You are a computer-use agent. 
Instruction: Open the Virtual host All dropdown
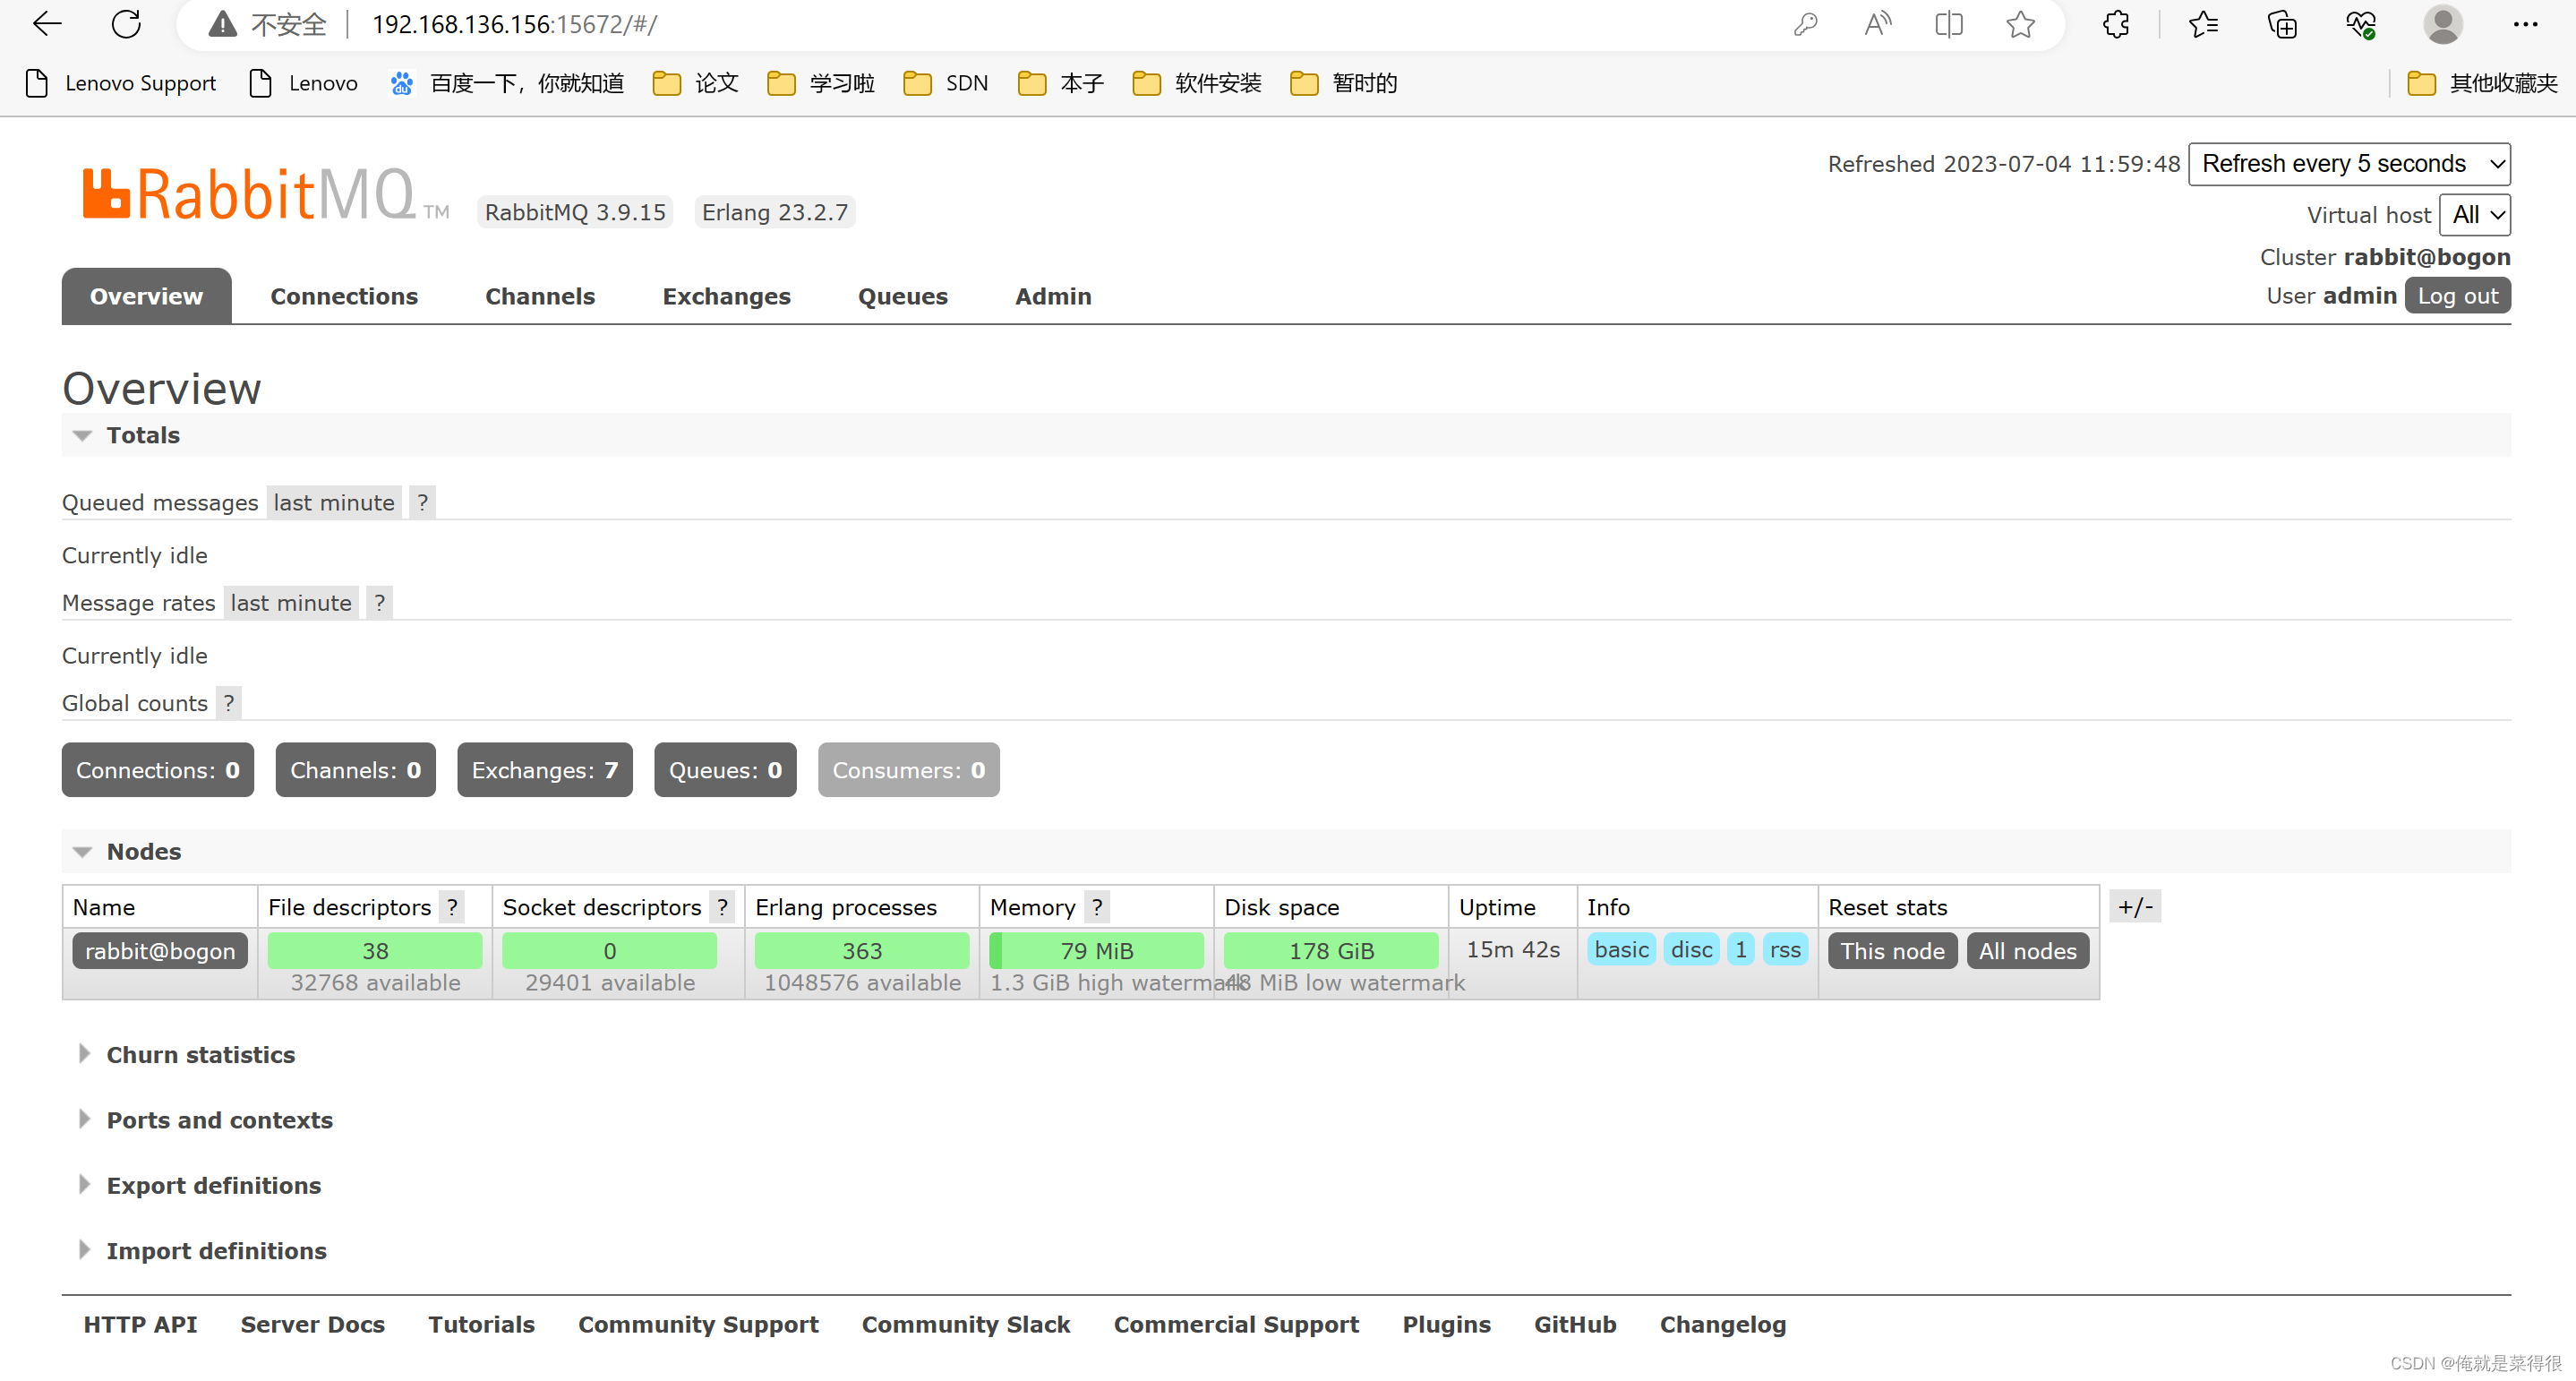click(2474, 215)
